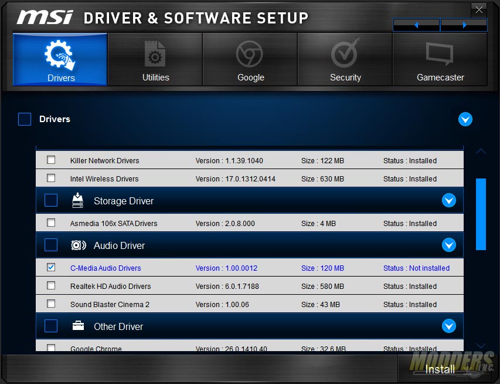Select the Sound Blaster Cinema 2 name
Image resolution: width=500 pixels, height=384 pixels.
(110, 305)
